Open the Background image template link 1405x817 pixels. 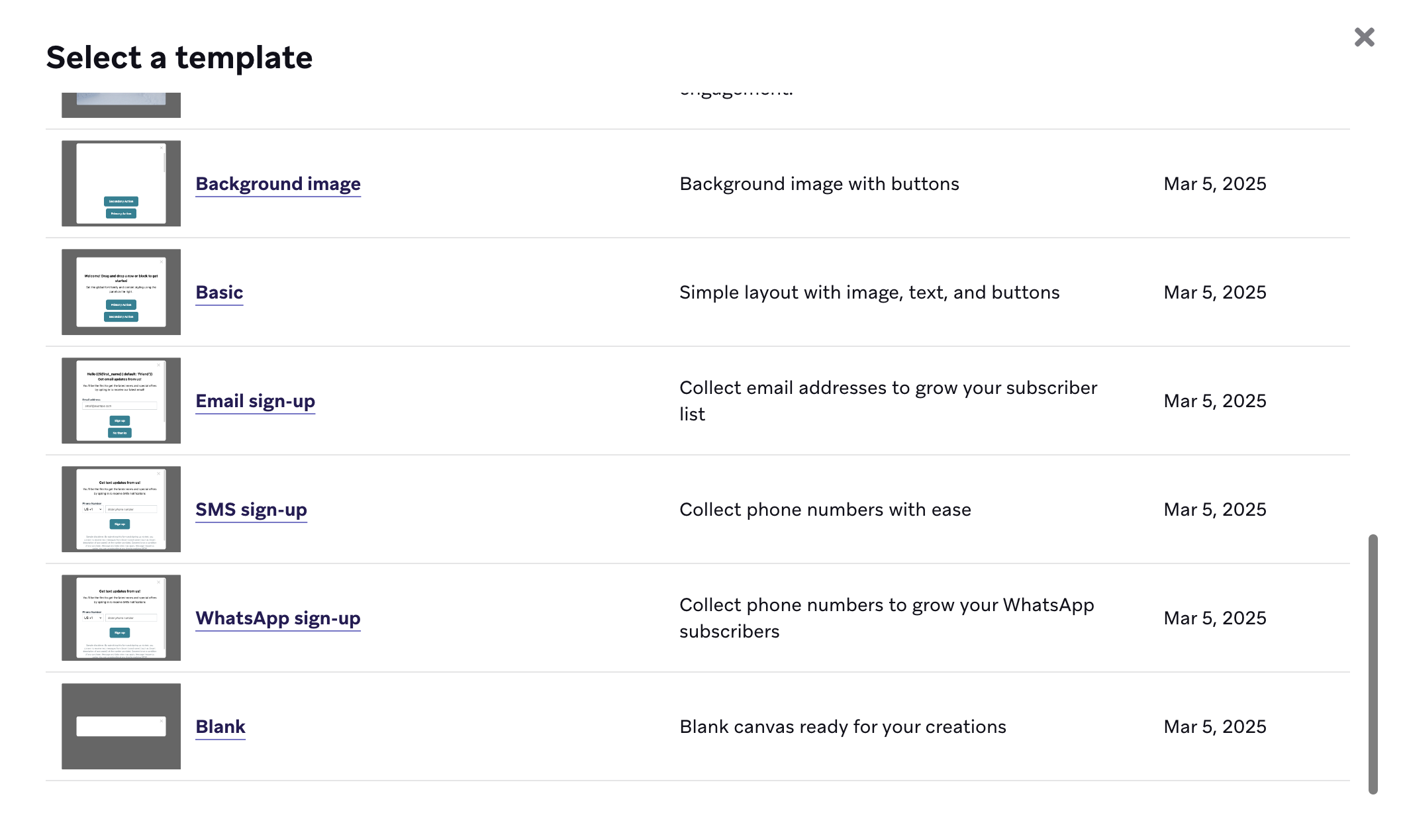click(278, 184)
